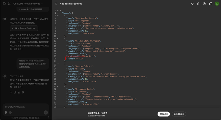Click the "Stephen Curry" key player
Image resolution: width=221 pixels, height=120 pixels.
tap(92, 49)
